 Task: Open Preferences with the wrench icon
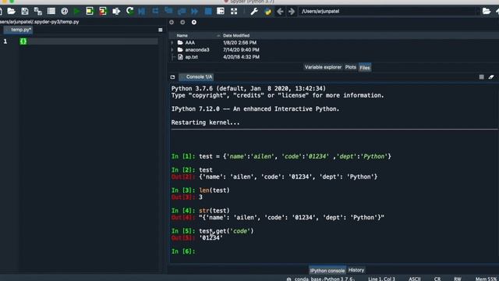tap(254, 12)
